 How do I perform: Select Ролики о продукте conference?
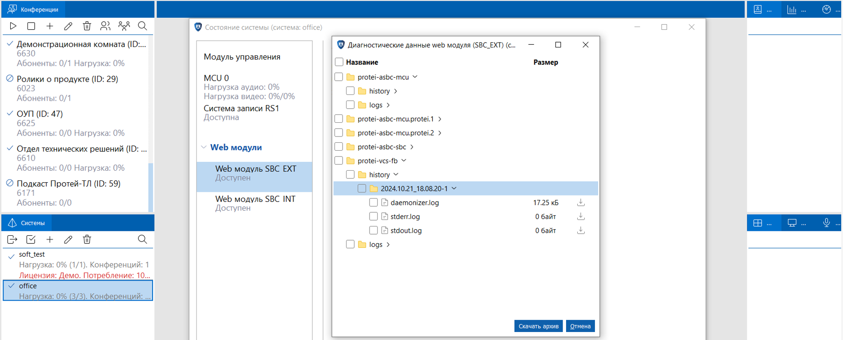tap(77, 89)
